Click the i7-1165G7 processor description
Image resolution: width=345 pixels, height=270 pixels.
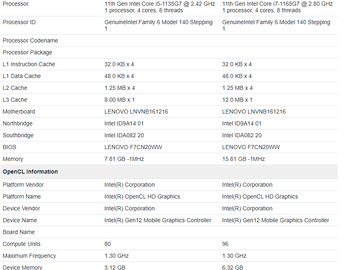click(x=278, y=7)
